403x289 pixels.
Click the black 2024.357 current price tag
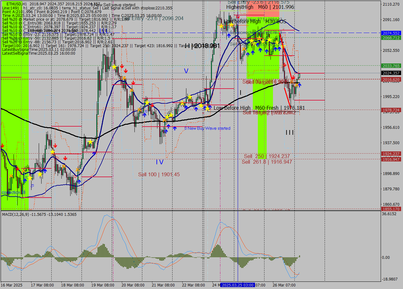(391, 73)
